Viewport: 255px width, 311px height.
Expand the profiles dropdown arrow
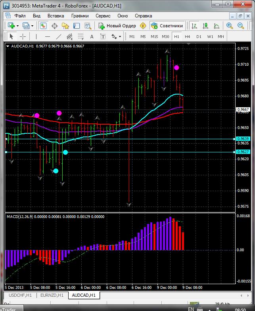tap(33, 26)
